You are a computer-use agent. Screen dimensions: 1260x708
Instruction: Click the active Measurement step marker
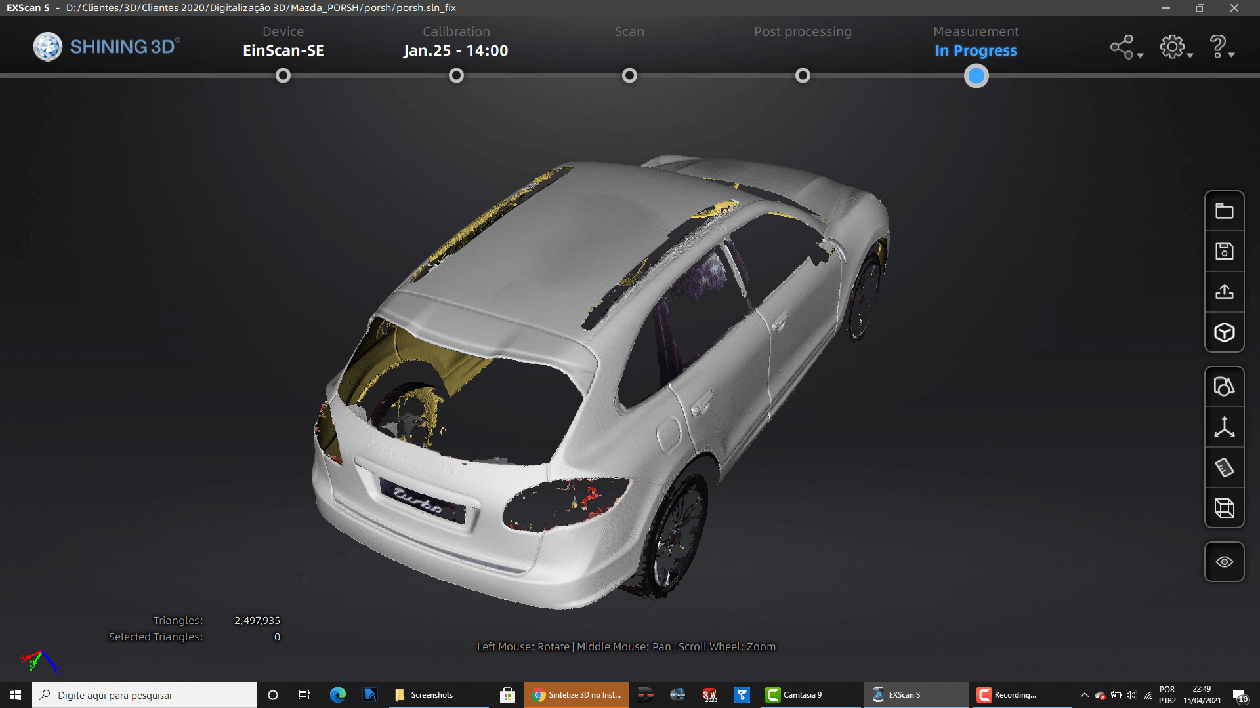[x=976, y=76]
